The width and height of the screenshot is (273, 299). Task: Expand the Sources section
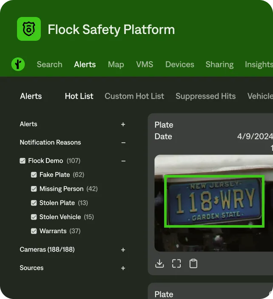click(123, 268)
